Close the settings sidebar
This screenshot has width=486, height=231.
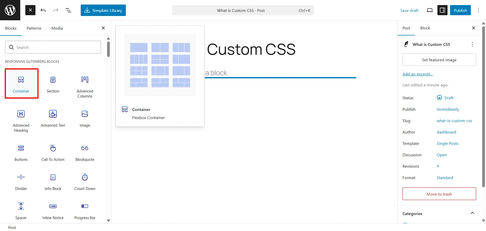tap(474, 28)
